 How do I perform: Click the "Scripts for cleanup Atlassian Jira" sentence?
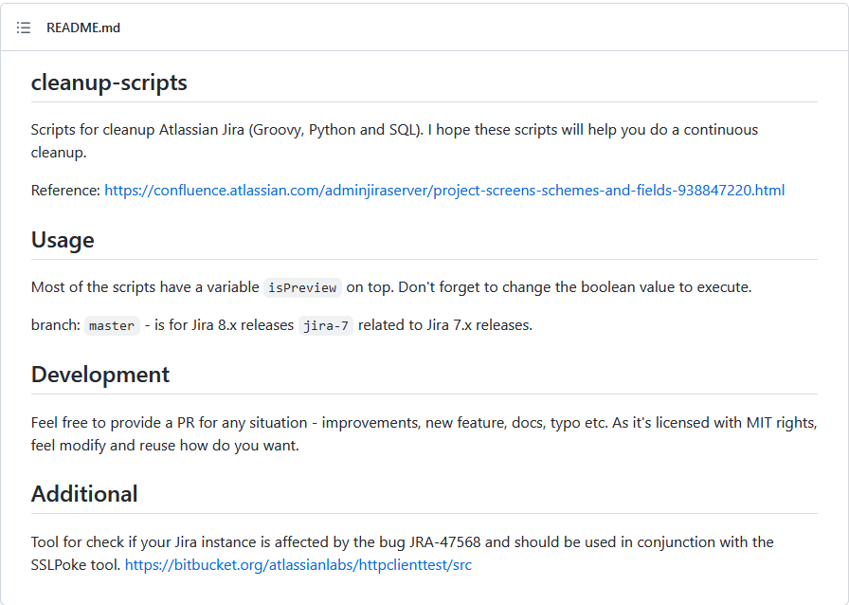click(138, 130)
